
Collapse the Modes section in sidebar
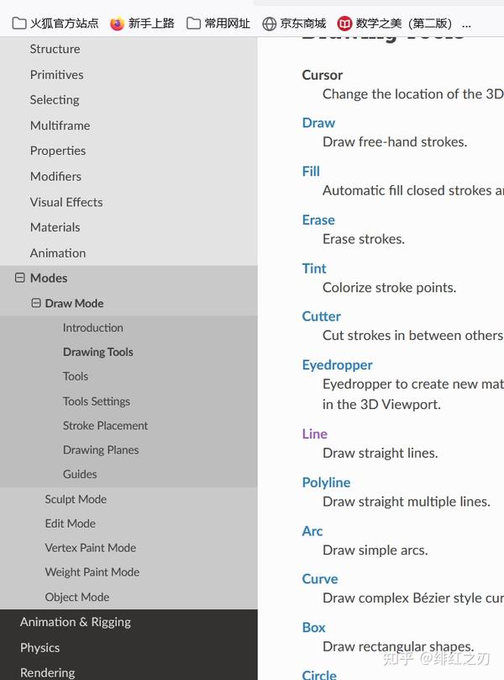[20, 278]
